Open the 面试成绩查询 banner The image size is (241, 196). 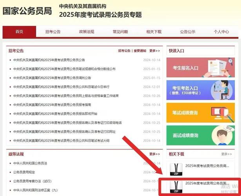(x=201, y=135)
